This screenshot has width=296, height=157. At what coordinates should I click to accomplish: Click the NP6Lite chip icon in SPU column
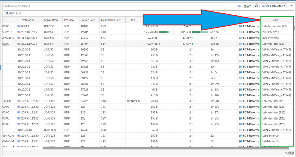[128, 101]
